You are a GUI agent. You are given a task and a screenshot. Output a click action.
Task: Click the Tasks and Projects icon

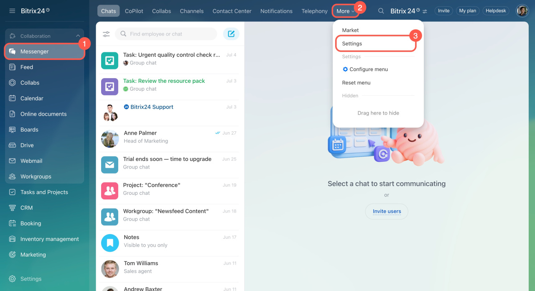(x=13, y=192)
